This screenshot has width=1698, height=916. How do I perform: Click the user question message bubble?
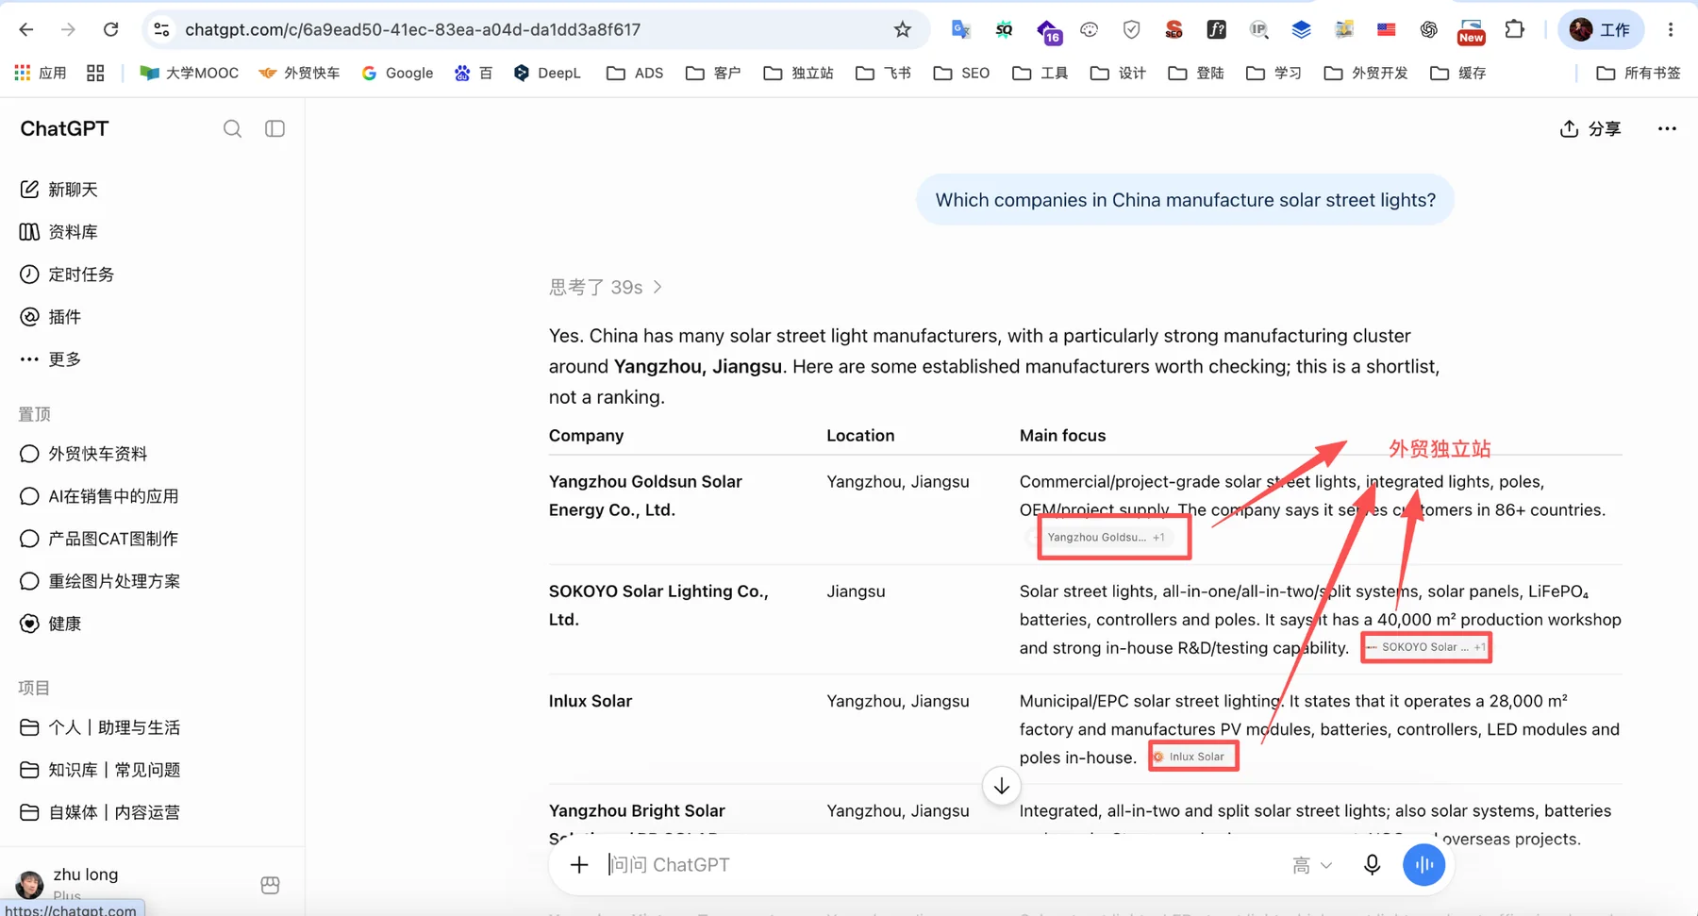tap(1185, 200)
